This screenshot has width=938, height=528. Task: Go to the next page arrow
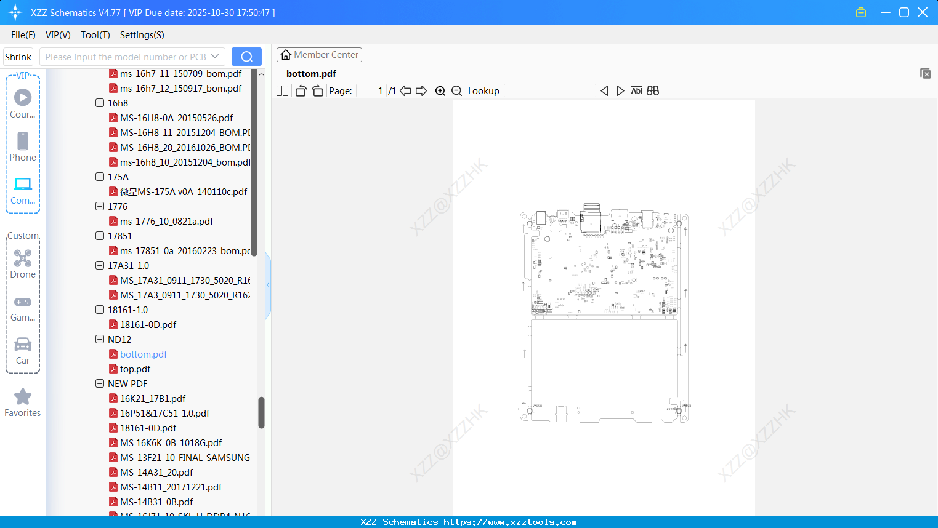421,91
